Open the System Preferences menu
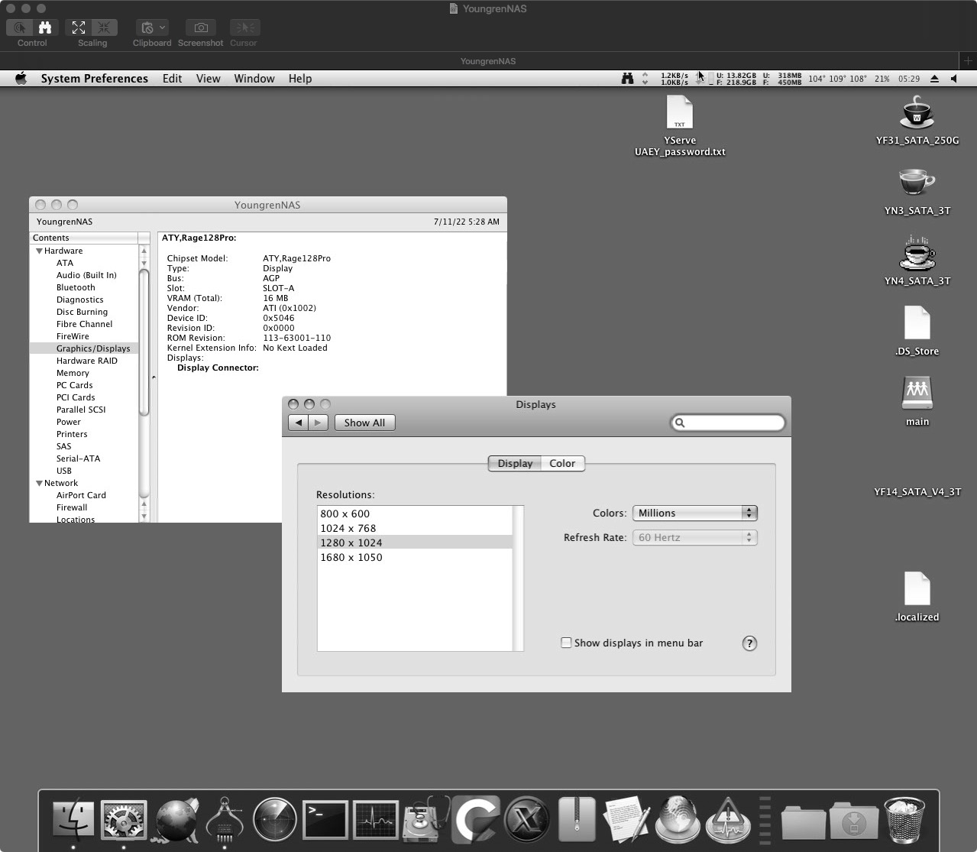This screenshot has height=852, width=977. click(x=95, y=78)
